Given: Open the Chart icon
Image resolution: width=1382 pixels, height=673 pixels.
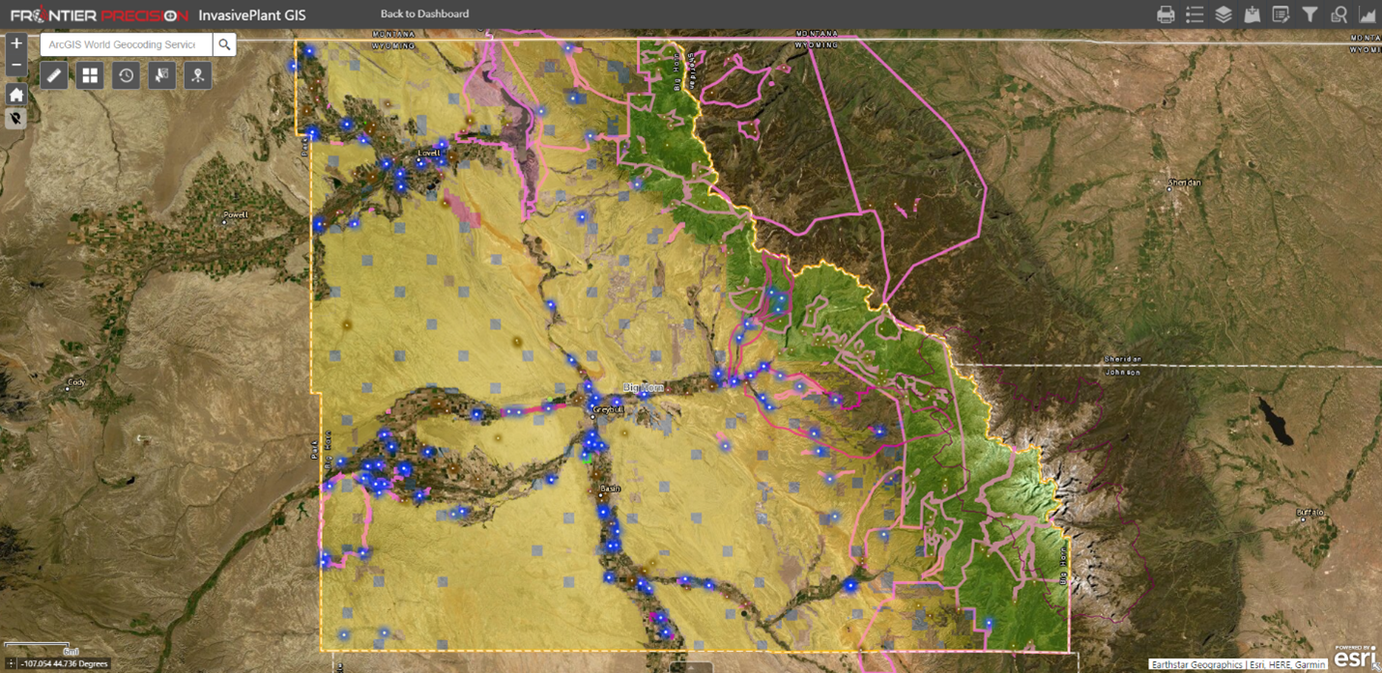Looking at the screenshot, I should tap(1368, 14).
